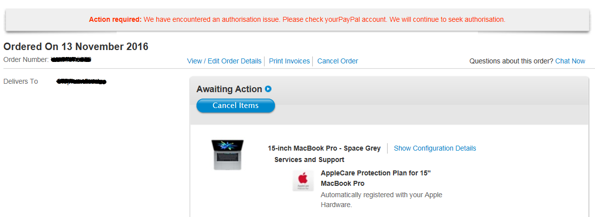This screenshot has width=595, height=217.
Task: Open the MacBook Pro product thumbnail
Action: coord(228,155)
